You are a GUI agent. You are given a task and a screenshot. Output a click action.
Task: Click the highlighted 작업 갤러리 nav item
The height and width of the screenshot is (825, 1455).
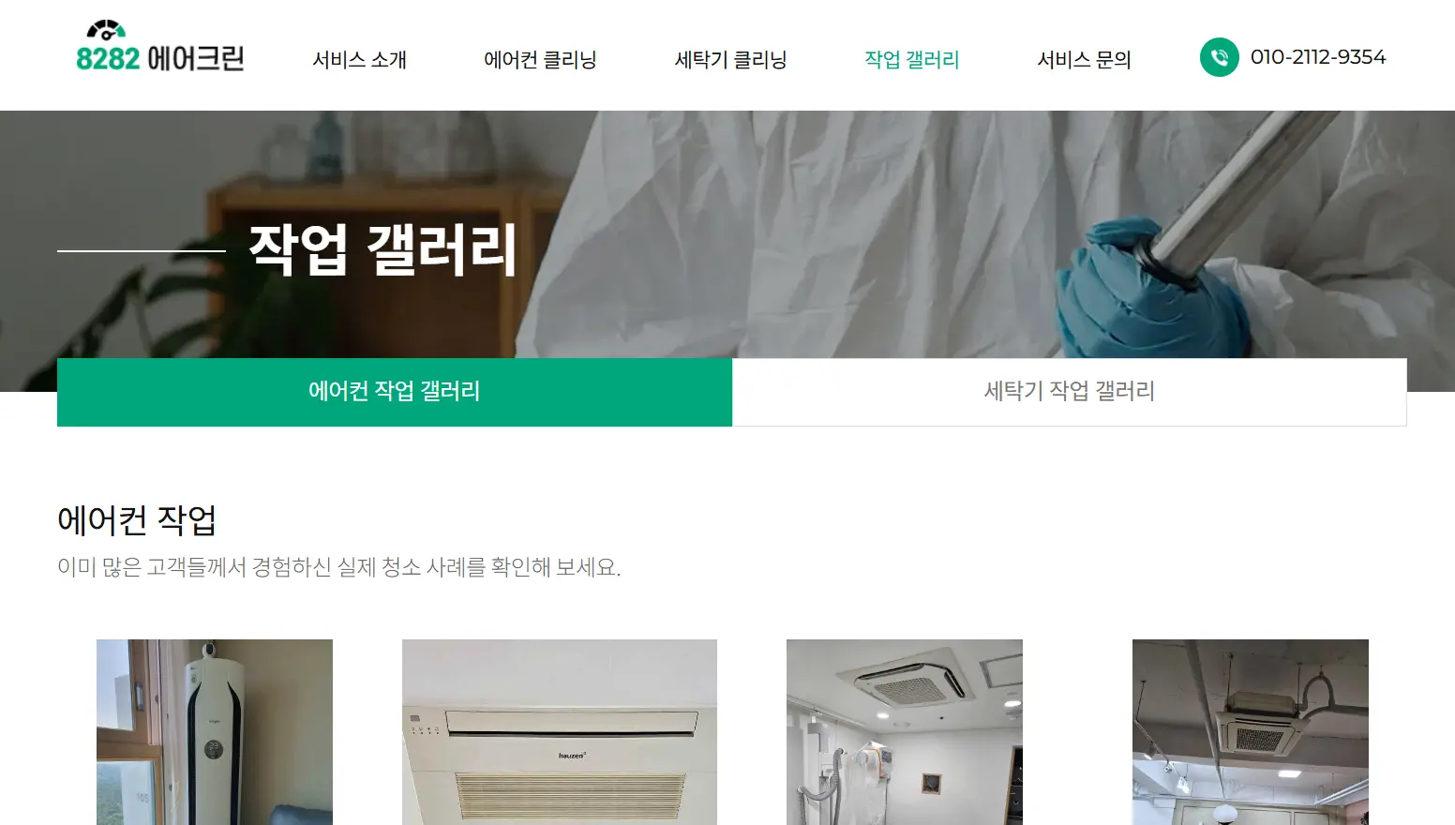(x=911, y=59)
